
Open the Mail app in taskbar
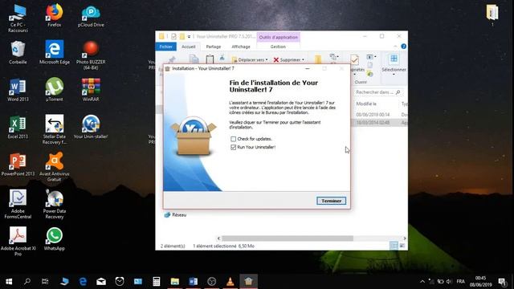(x=101, y=282)
